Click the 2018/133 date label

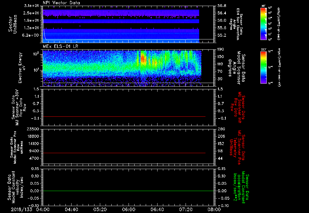(21, 209)
